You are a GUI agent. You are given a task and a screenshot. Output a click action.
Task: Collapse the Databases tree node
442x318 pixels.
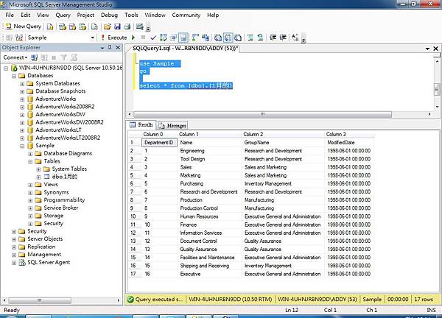point(14,75)
